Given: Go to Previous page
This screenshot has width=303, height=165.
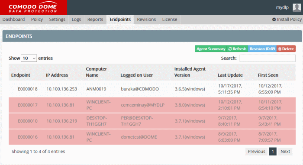Looking at the screenshot, I should tap(256, 152).
